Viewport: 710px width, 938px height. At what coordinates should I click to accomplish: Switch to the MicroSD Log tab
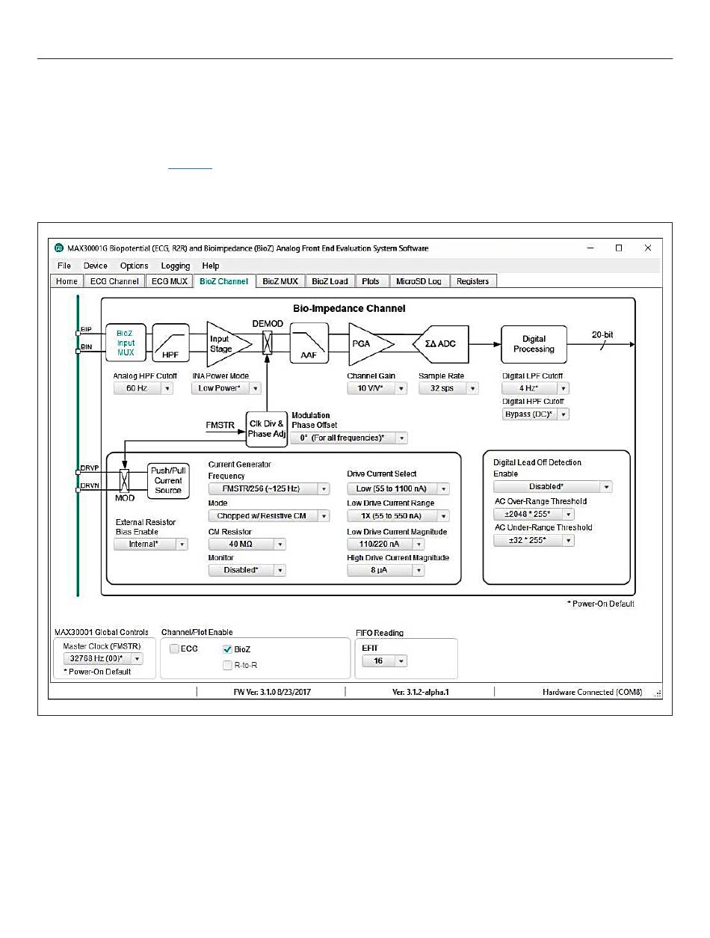[419, 281]
